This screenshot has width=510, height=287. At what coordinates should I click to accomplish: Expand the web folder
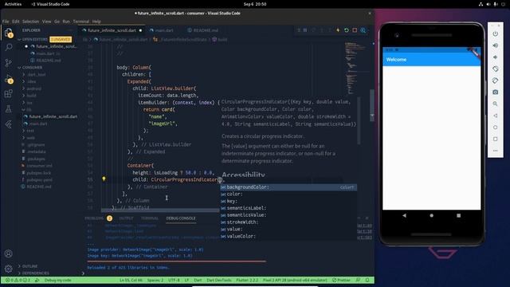click(x=30, y=138)
